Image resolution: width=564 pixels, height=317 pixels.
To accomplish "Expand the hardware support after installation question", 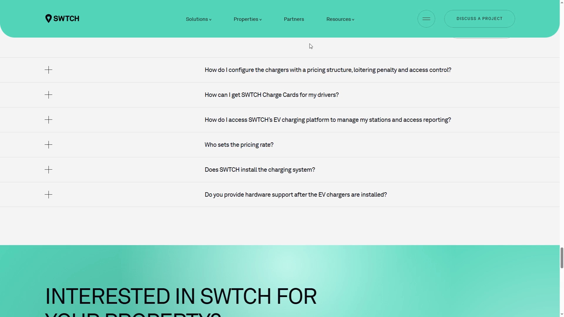I will point(296,195).
